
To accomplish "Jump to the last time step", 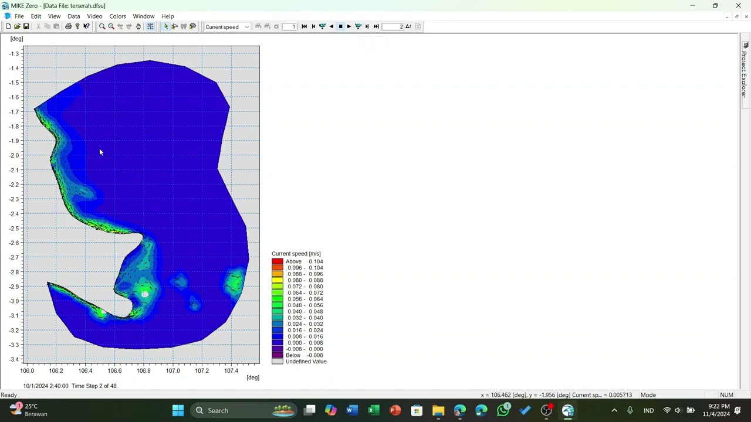I will point(376,26).
